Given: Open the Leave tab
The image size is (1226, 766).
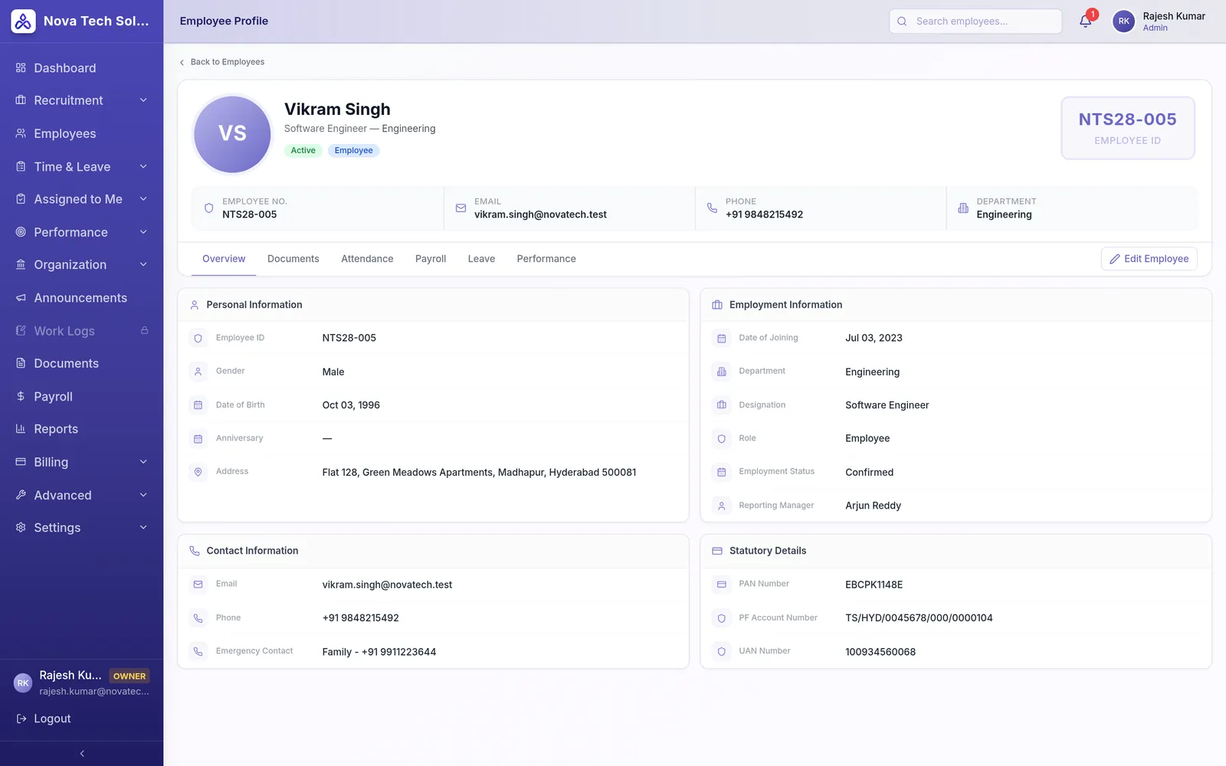Looking at the screenshot, I should click(481, 259).
